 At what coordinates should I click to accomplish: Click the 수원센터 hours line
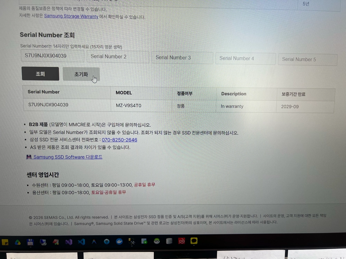[94, 185]
